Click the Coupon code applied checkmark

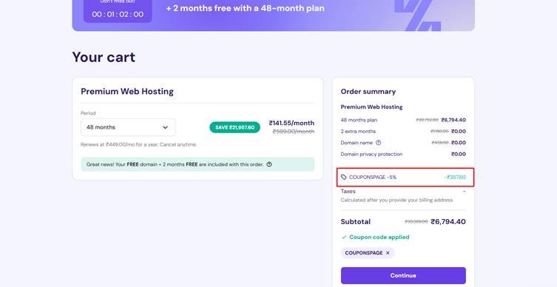coord(344,237)
